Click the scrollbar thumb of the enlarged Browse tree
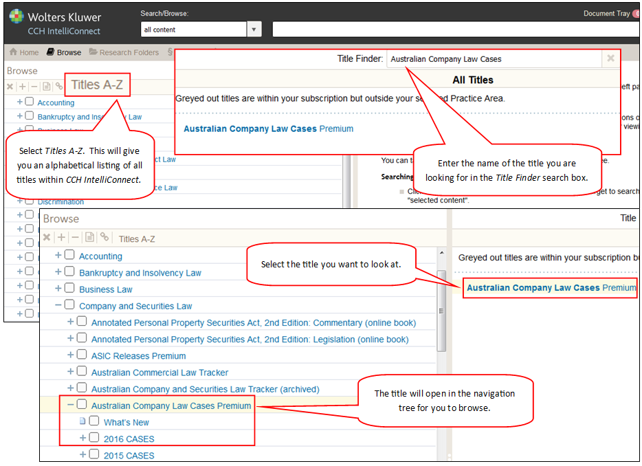642x466 pixels. click(x=441, y=311)
